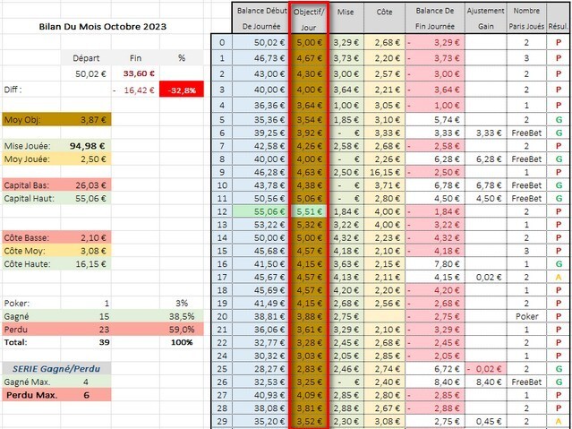Screen dimensions: 572x429
Task: Select the green '5,51 €' objective cell
Action: pyautogui.click(x=309, y=211)
